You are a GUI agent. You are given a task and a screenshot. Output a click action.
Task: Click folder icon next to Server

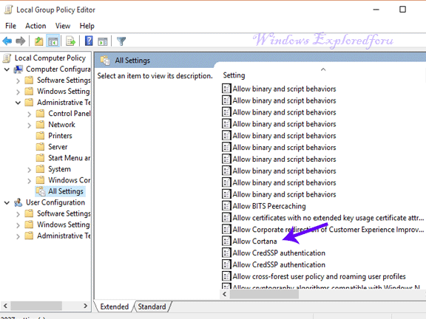40,146
